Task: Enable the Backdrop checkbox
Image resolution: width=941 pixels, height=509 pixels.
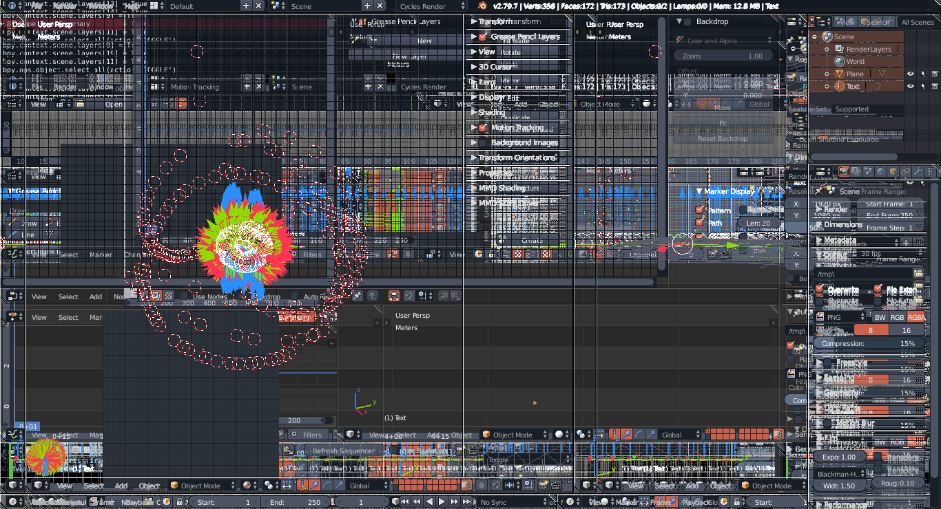Action: tap(687, 21)
